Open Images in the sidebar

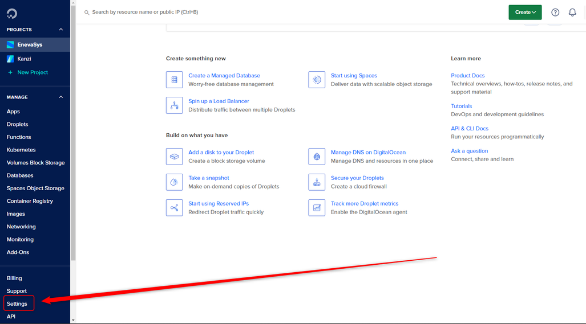16,214
